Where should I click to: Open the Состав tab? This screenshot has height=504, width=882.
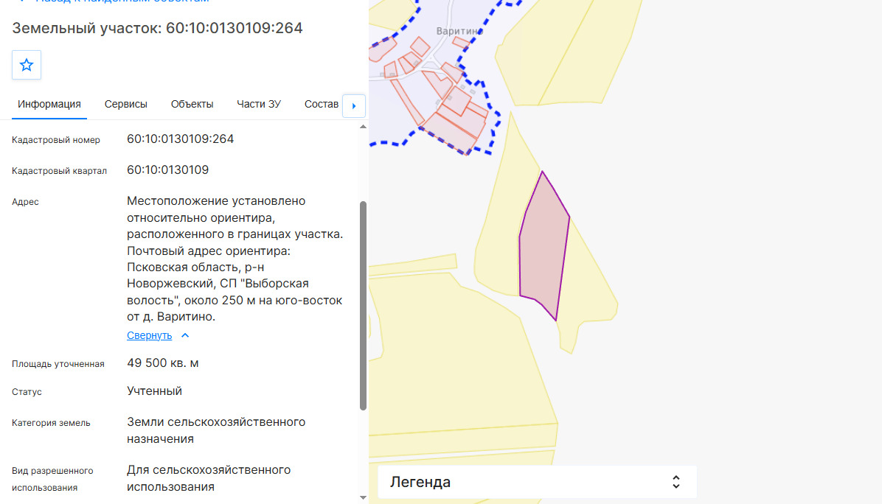click(322, 105)
